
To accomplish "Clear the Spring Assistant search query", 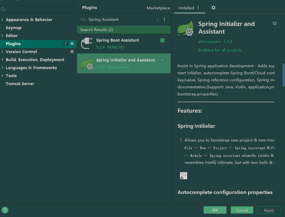I will coord(157,20).
